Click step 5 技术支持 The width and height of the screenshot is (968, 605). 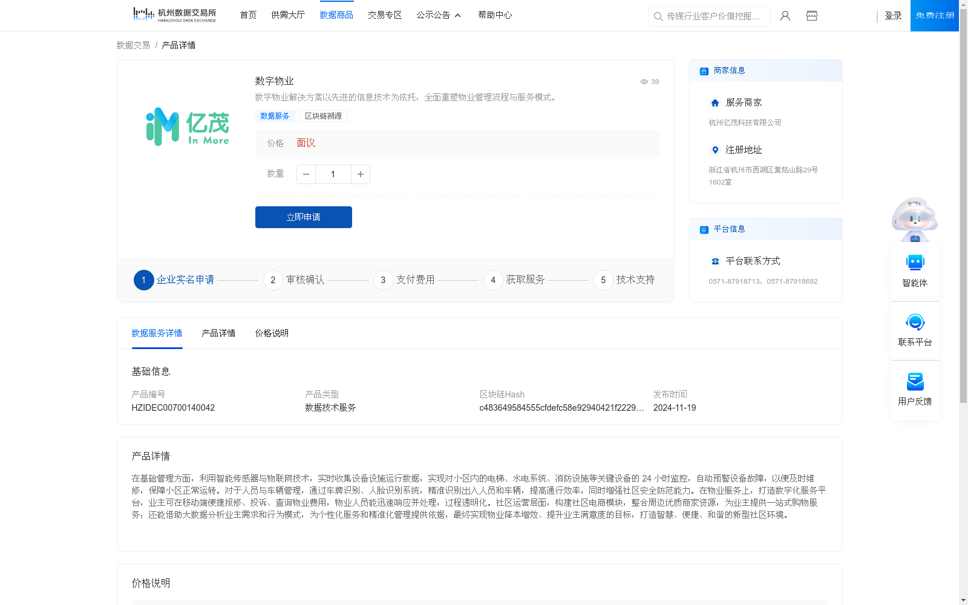tap(624, 280)
